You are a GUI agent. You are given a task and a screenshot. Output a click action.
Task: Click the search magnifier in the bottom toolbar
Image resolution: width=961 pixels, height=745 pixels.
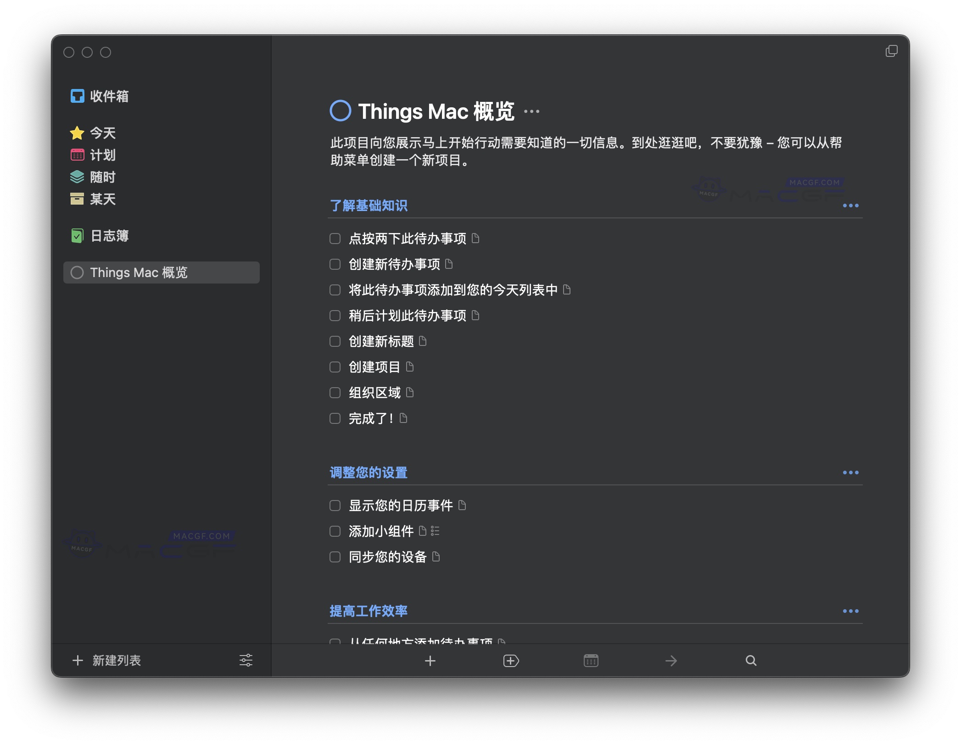point(751,661)
